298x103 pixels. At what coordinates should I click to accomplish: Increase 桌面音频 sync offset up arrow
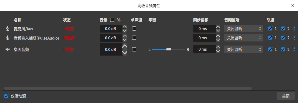[218, 47]
